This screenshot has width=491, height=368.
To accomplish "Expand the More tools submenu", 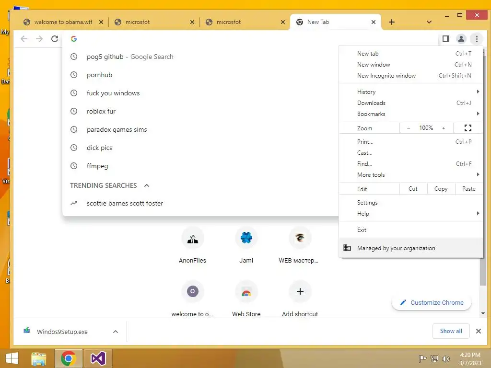I will click(411, 175).
